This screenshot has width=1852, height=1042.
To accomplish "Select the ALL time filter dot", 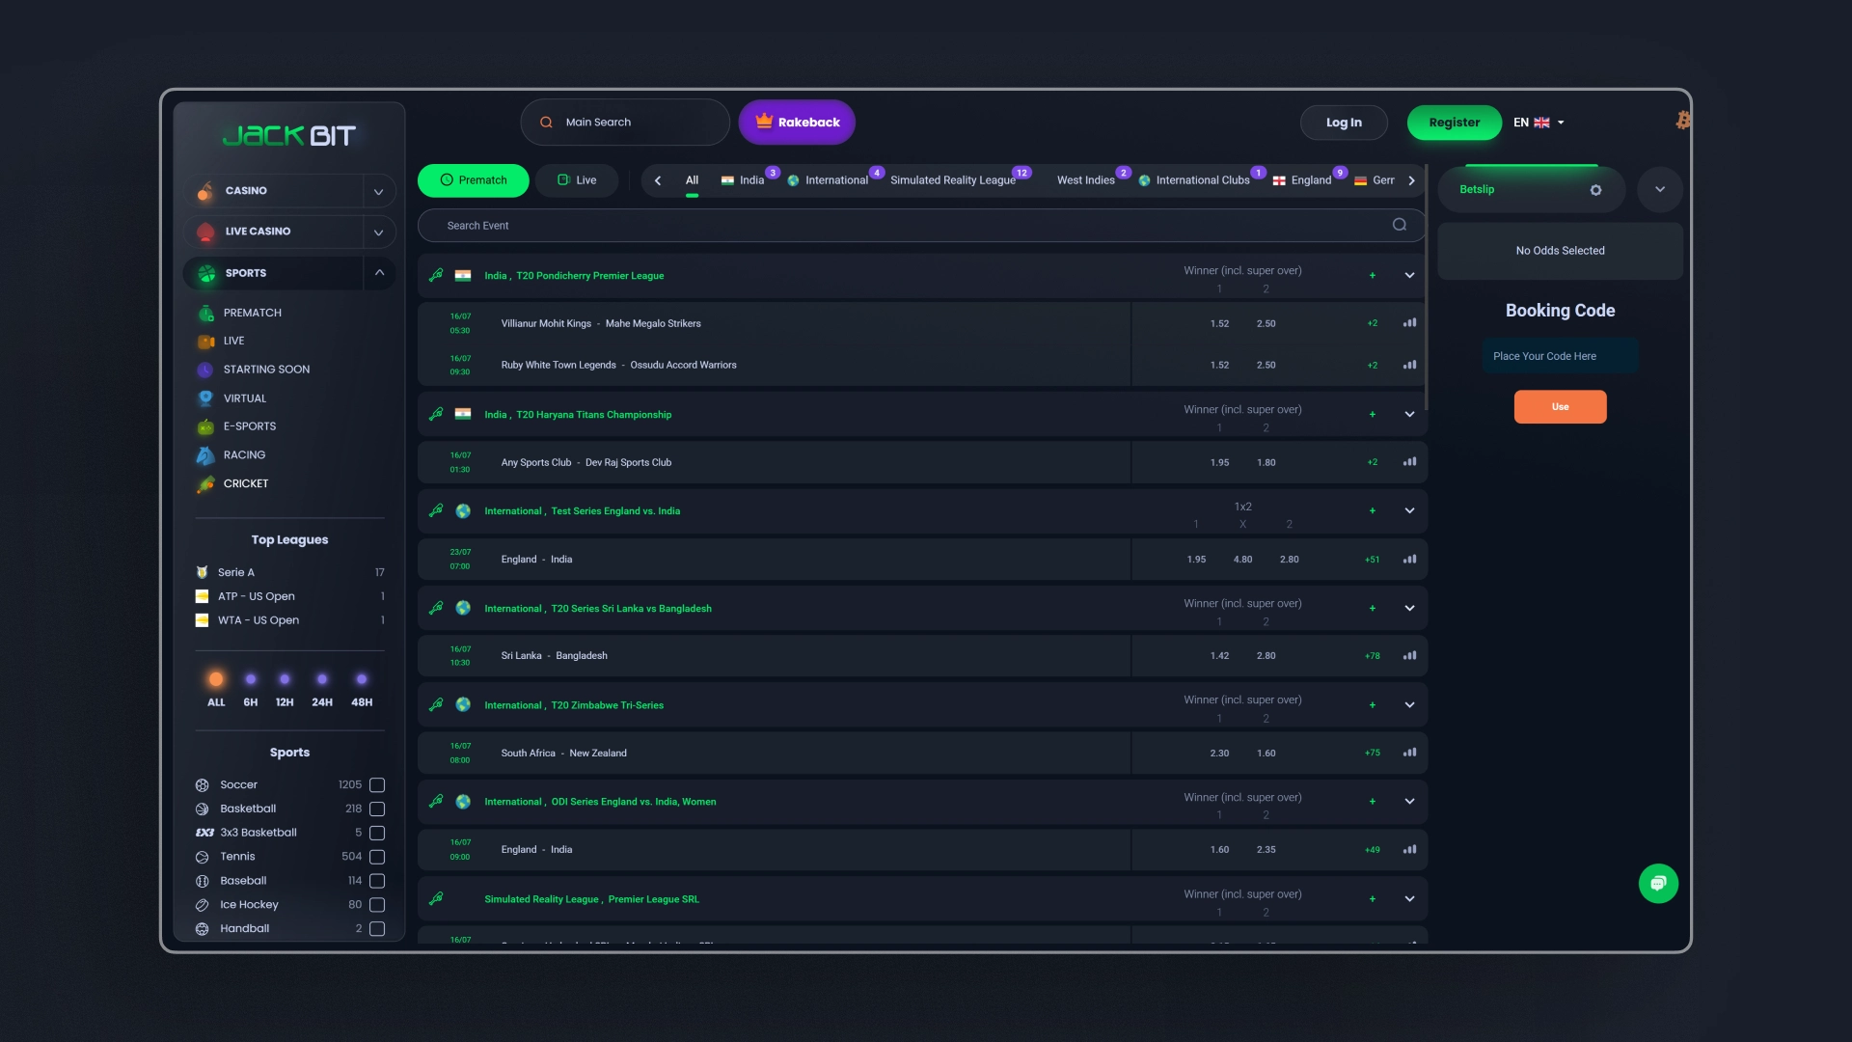I will [216, 679].
